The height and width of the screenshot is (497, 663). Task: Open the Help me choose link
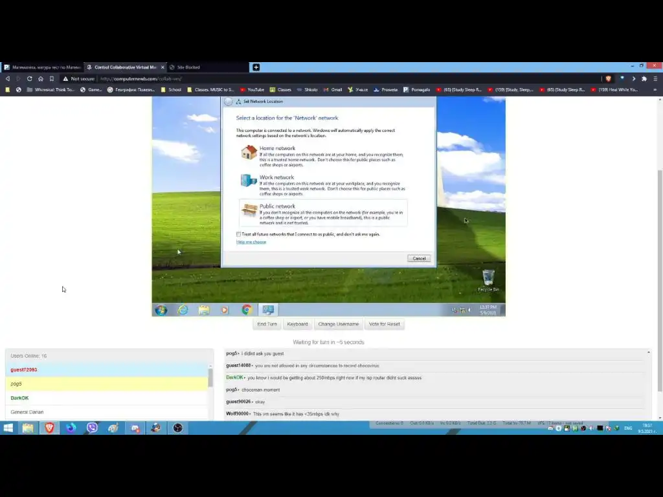(x=251, y=242)
